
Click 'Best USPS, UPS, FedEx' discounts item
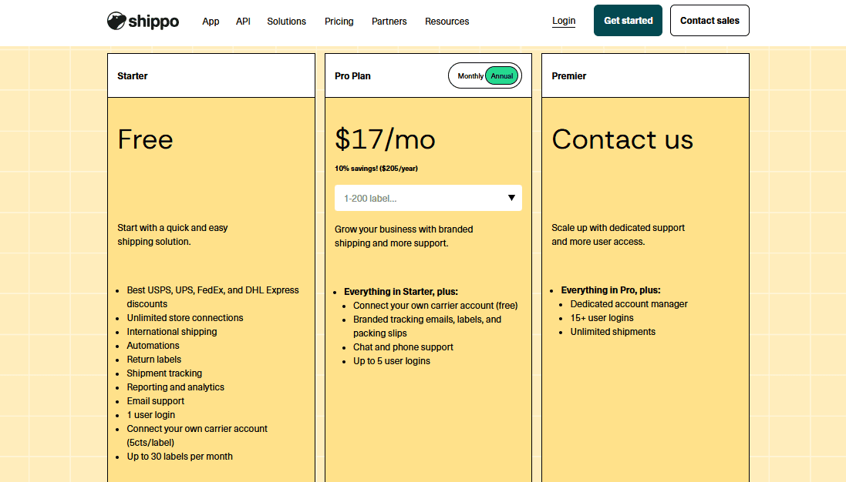(x=213, y=296)
